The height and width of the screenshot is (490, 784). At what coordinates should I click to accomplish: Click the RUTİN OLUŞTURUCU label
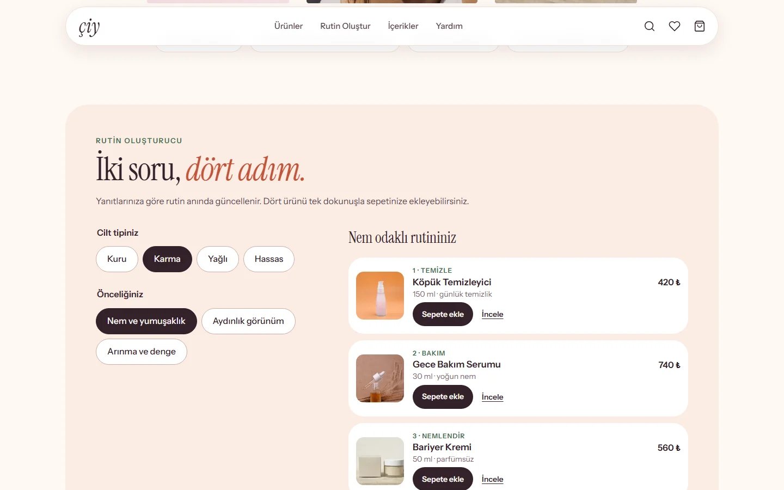pyautogui.click(x=139, y=140)
